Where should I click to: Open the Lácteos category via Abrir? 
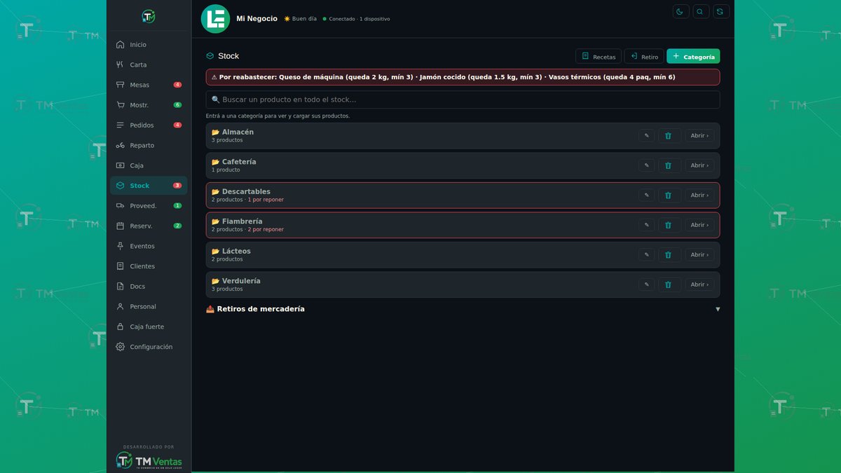(x=699, y=255)
